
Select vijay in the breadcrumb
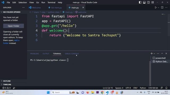coord(43,12)
